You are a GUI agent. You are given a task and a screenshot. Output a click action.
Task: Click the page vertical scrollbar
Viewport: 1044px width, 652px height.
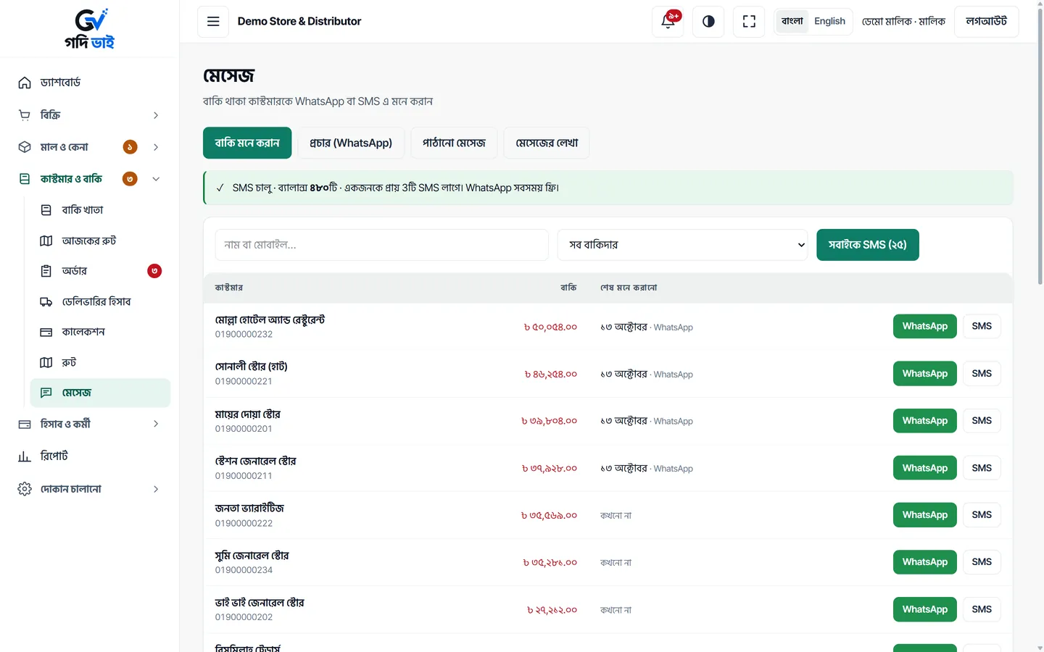coord(1040,145)
